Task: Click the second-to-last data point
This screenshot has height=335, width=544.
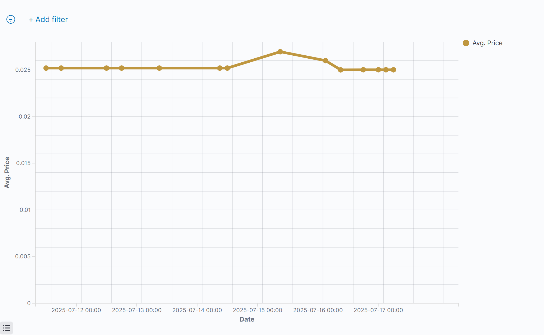Action: click(x=386, y=70)
